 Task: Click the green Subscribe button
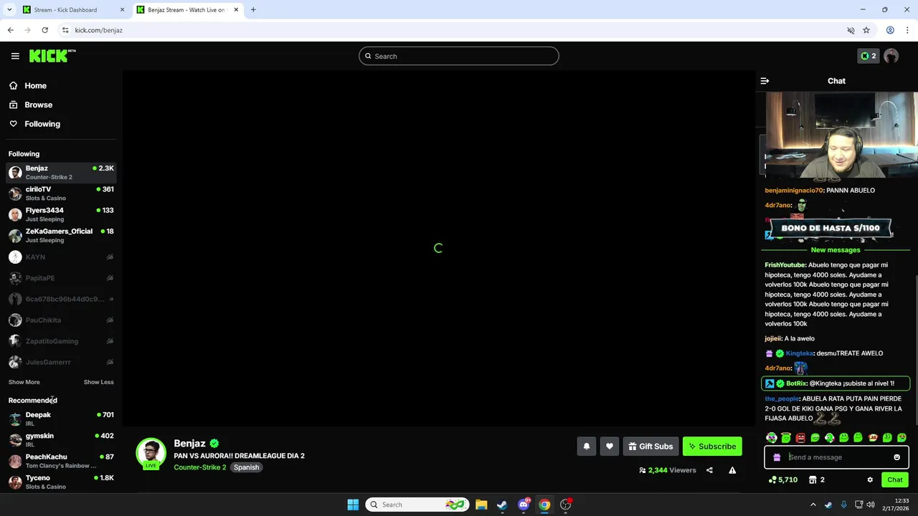[x=712, y=446]
